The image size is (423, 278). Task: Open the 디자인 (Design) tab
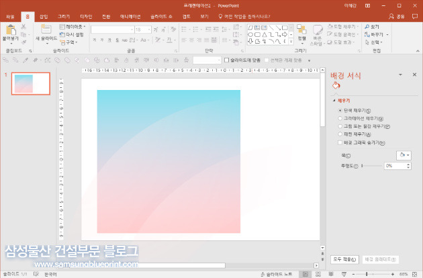[86, 17]
